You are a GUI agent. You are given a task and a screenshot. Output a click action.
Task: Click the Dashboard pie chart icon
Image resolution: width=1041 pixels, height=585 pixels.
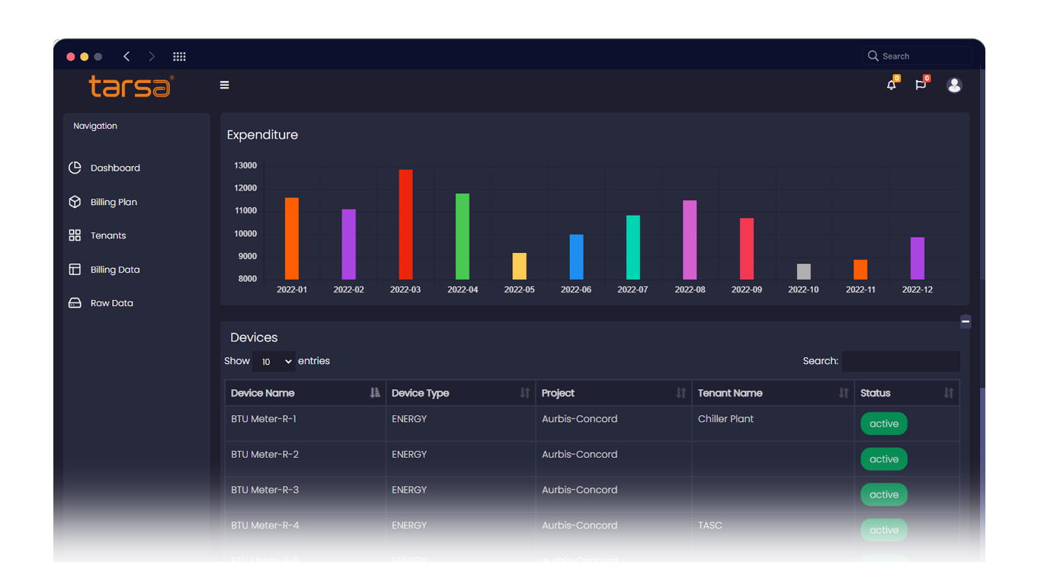pyautogui.click(x=75, y=168)
